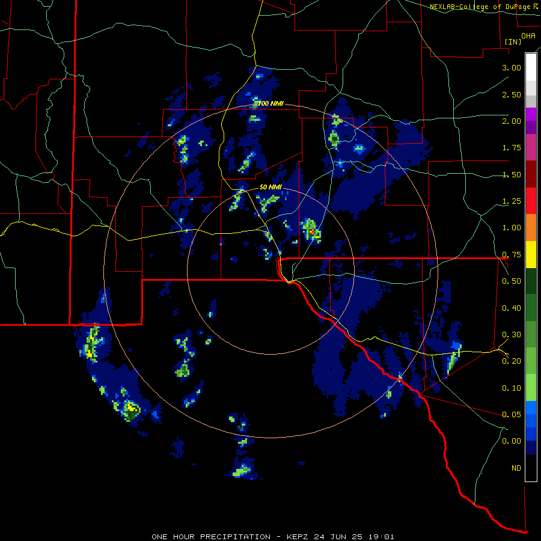
Task: Click the 100 NMI range ring label
Action: (x=270, y=103)
